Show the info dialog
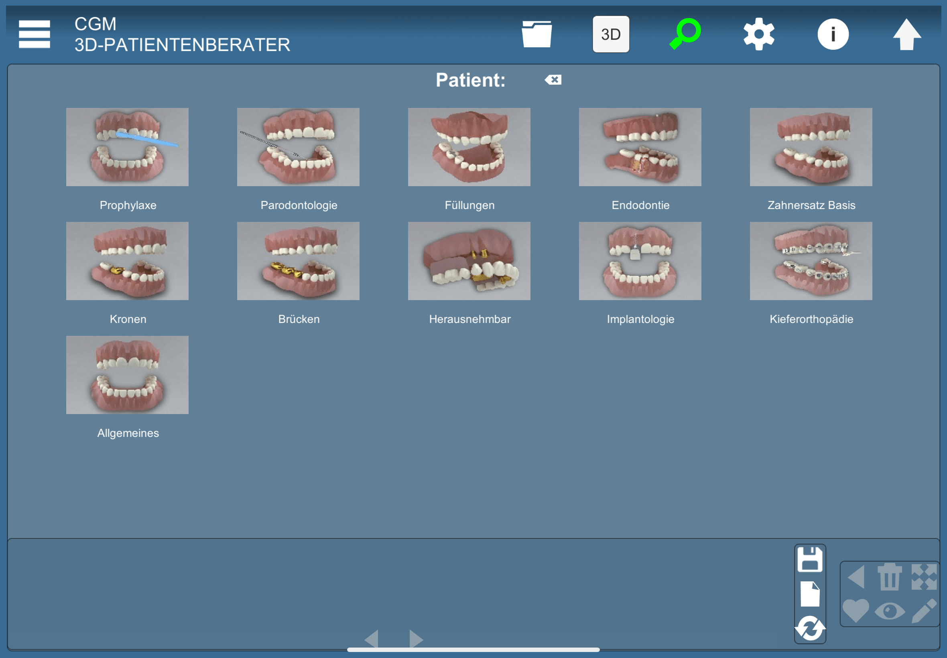The image size is (947, 658). click(833, 34)
